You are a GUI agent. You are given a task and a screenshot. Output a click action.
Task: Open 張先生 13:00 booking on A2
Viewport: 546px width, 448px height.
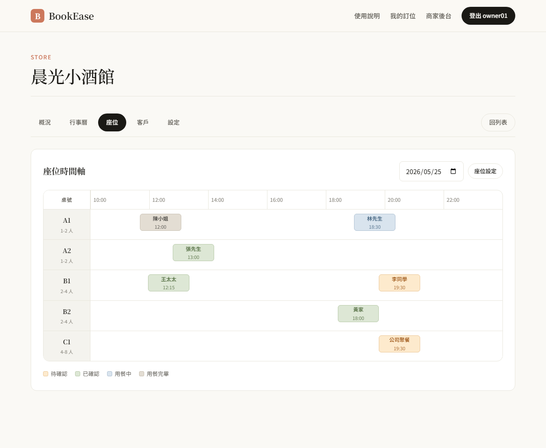coord(193,253)
